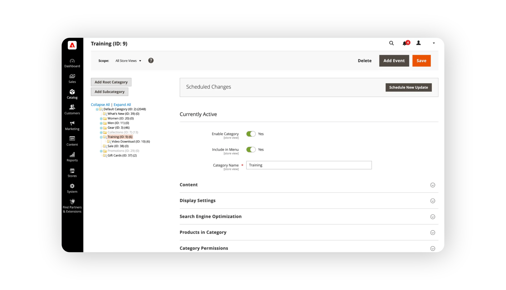Open the Marketing megaphone icon
This screenshot has height=290, width=506.
[72, 123]
